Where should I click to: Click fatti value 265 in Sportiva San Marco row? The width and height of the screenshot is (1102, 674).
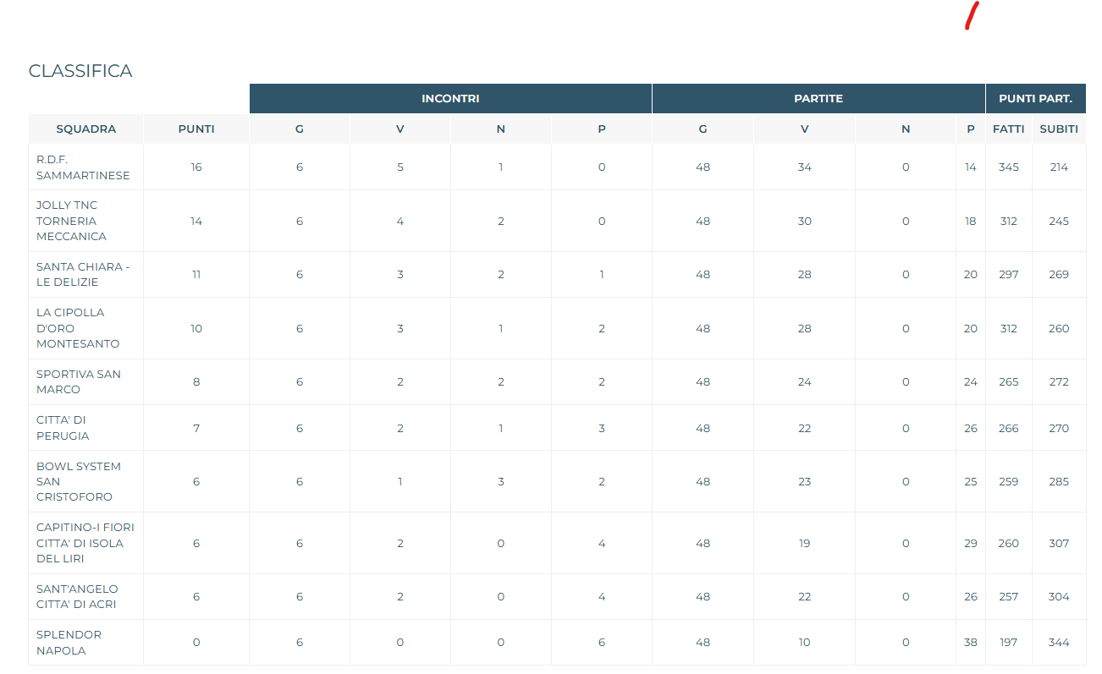point(1009,382)
